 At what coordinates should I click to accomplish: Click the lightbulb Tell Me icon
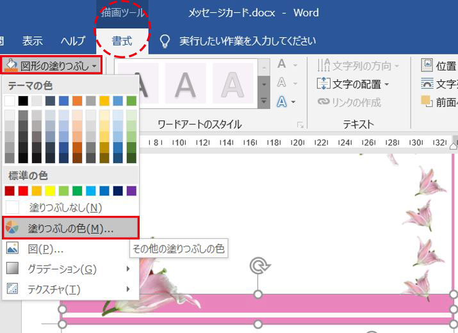165,41
